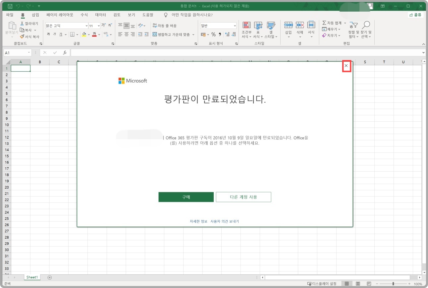Viewport: 428px width, 288px height.
Task: Toggle bold (굵은 가) formatting
Action: tap(48, 34)
